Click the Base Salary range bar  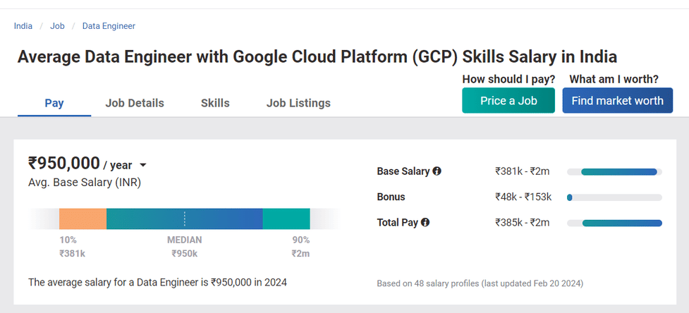tap(618, 172)
